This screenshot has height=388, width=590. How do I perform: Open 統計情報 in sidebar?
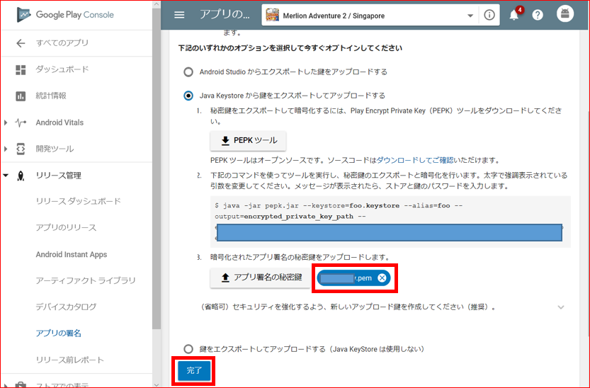tap(51, 96)
